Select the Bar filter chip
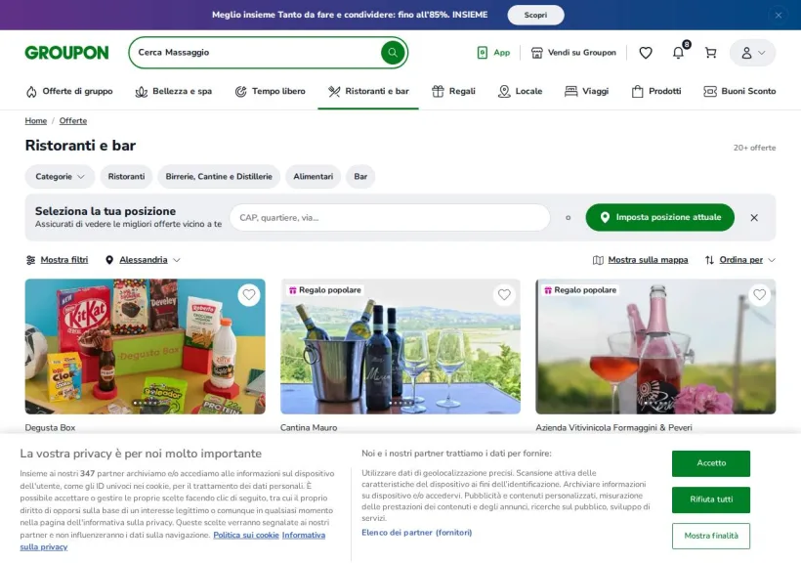Viewport: 801px width, 564px height. 360,176
